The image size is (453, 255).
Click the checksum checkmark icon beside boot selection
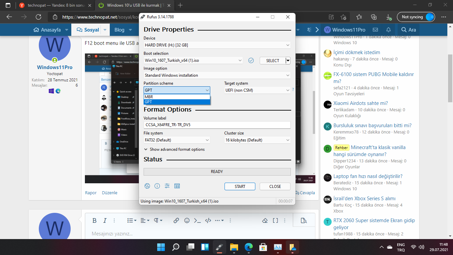point(251,60)
